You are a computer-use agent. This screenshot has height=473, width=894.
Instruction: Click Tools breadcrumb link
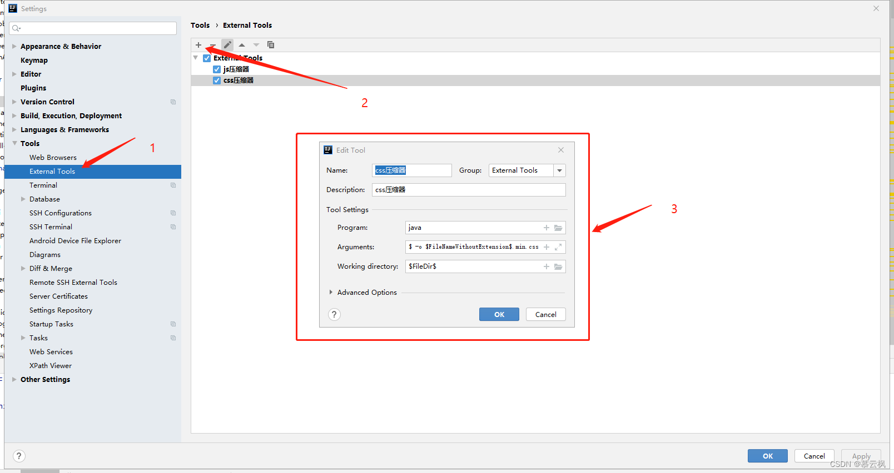click(x=200, y=26)
